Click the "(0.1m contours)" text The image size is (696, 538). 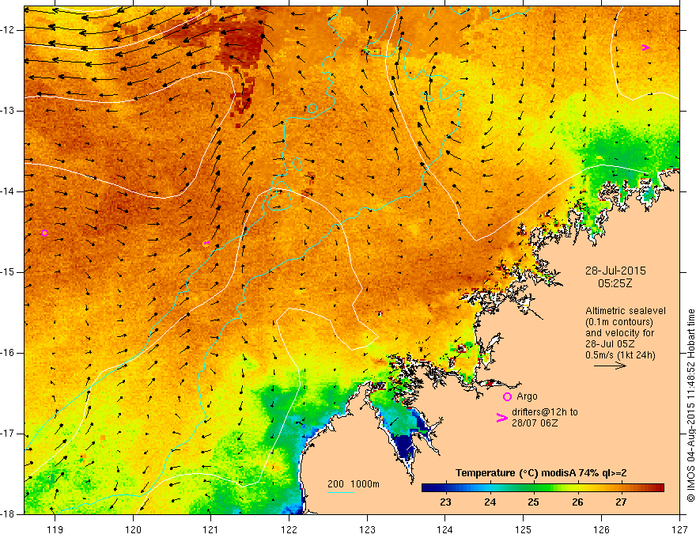click(619, 322)
